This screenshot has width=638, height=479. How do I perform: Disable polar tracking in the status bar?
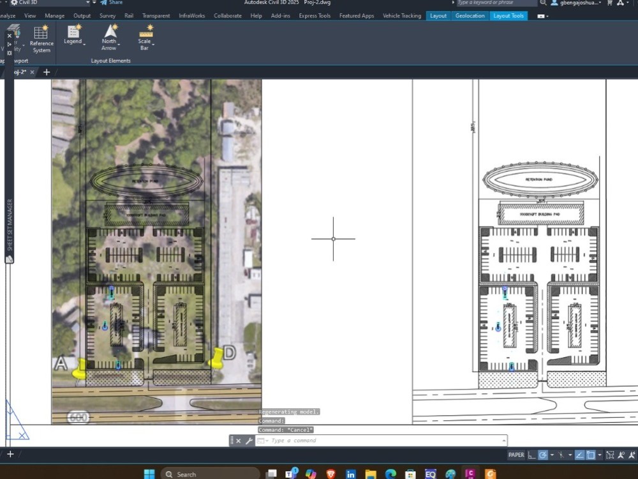[x=579, y=455]
